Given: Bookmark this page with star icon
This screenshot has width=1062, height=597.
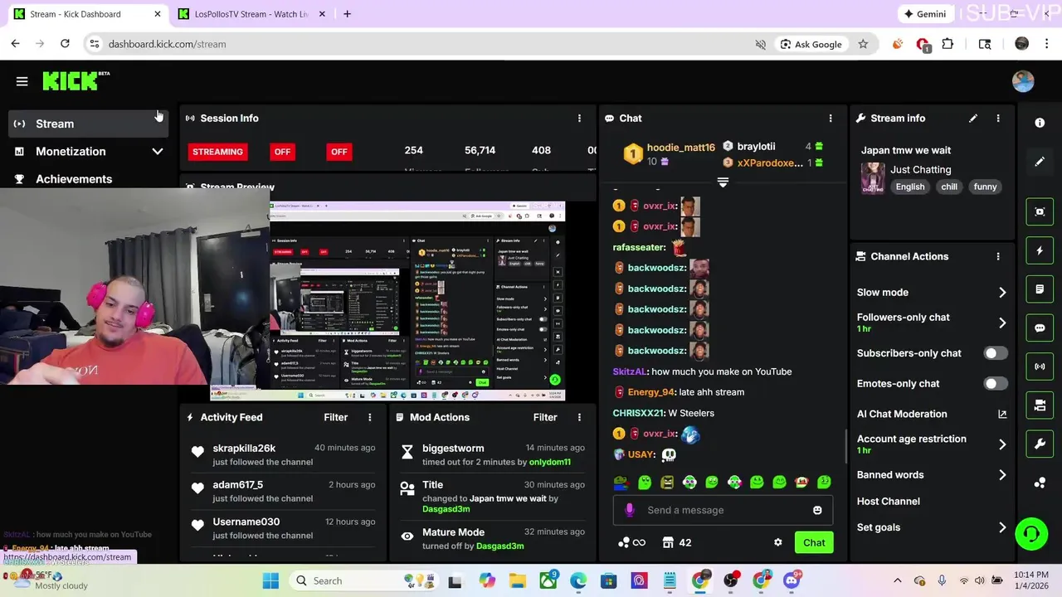Looking at the screenshot, I should [x=863, y=44].
